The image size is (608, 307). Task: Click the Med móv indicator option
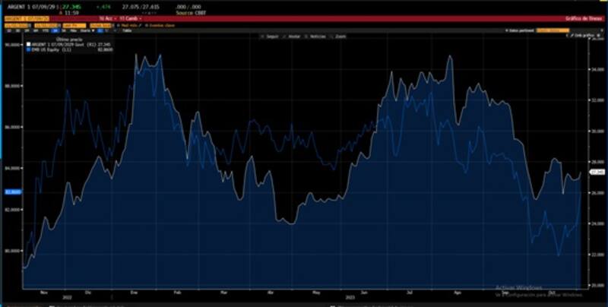point(125,24)
